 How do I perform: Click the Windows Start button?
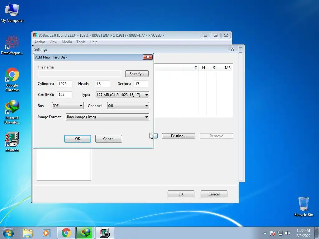(x=8, y=233)
